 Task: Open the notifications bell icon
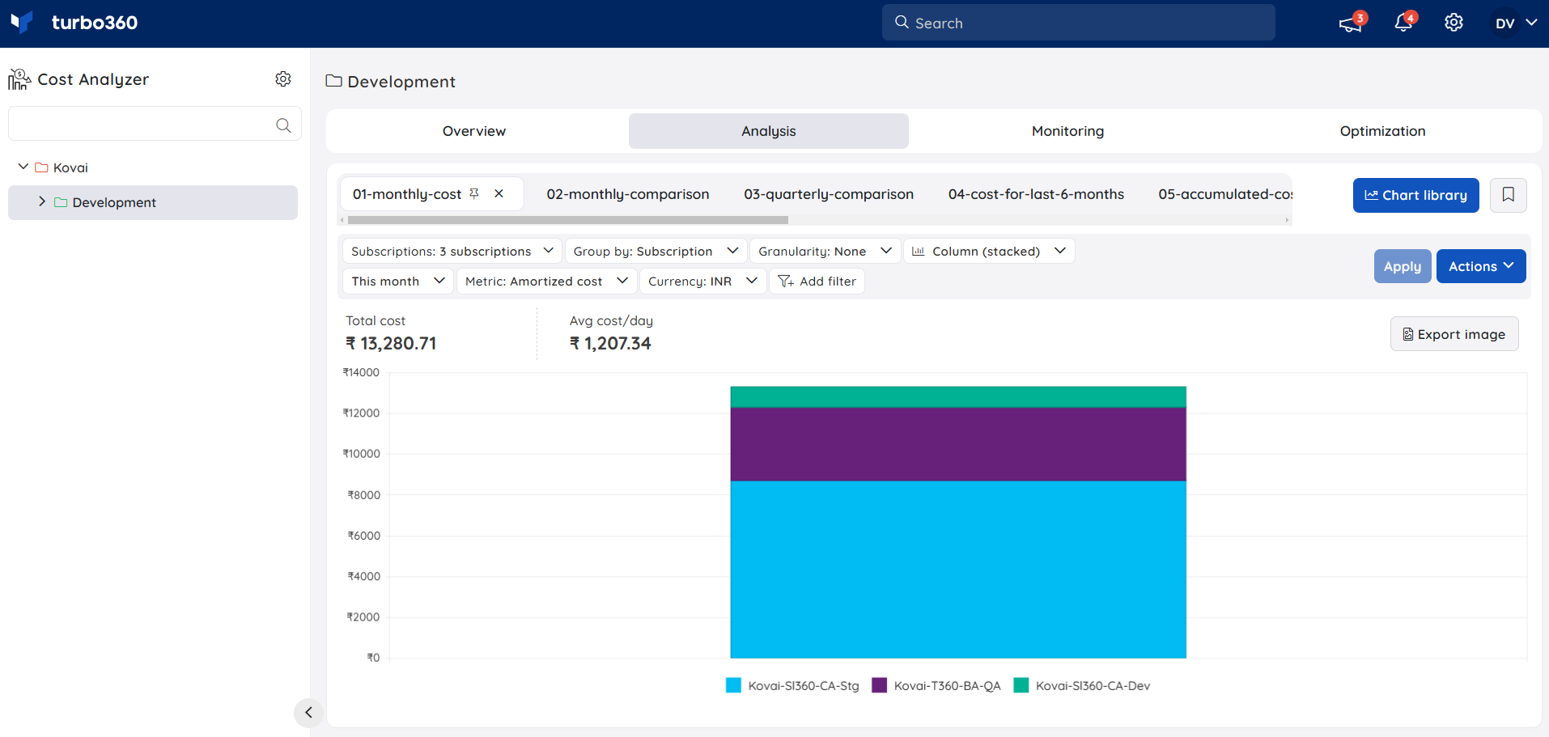pyautogui.click(x=1403, y=23)
